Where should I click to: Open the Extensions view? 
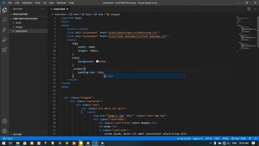pos(4,49)
